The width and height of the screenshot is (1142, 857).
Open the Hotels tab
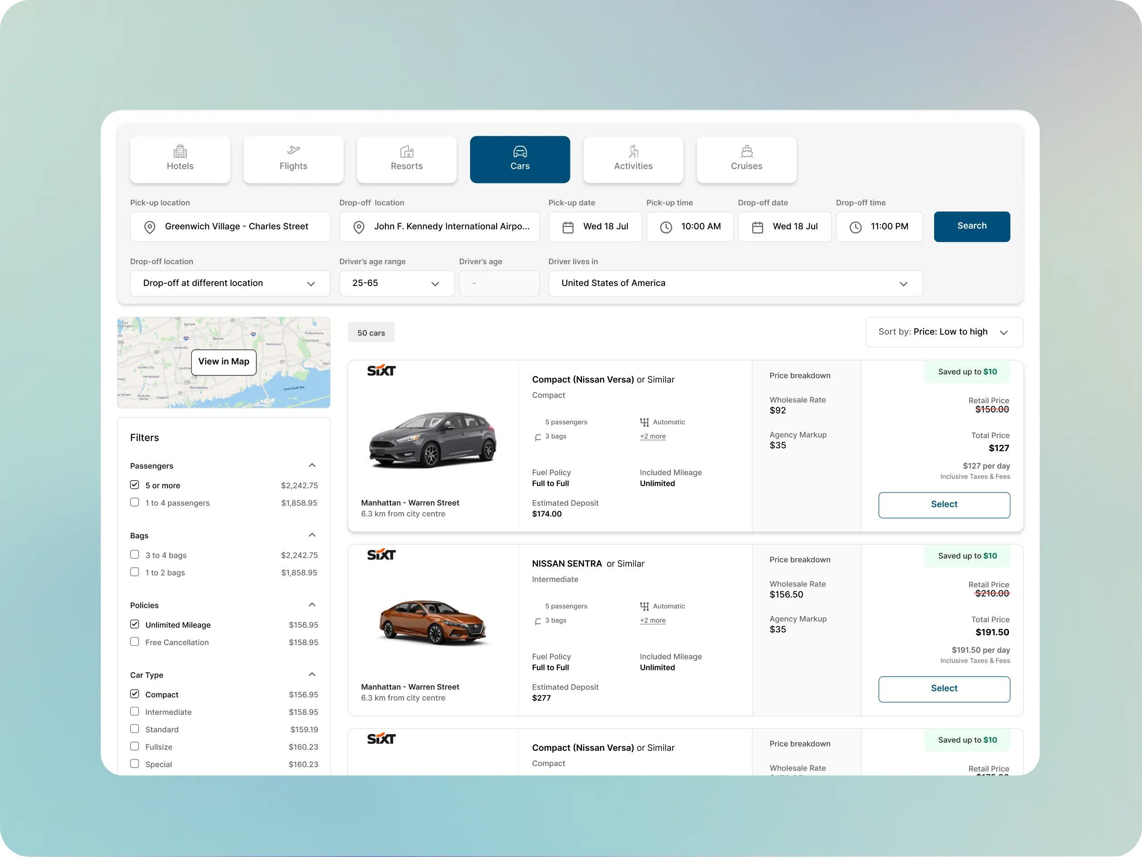(x=180, y=159)
